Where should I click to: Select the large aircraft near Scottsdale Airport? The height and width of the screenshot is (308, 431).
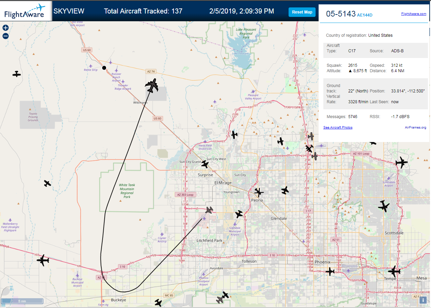click(402, 163)
